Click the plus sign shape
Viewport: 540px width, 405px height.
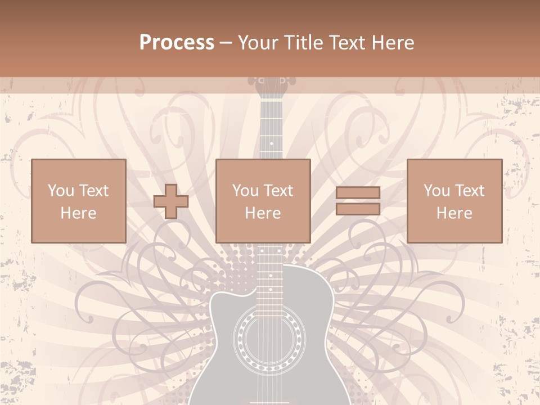coord(171,201)
